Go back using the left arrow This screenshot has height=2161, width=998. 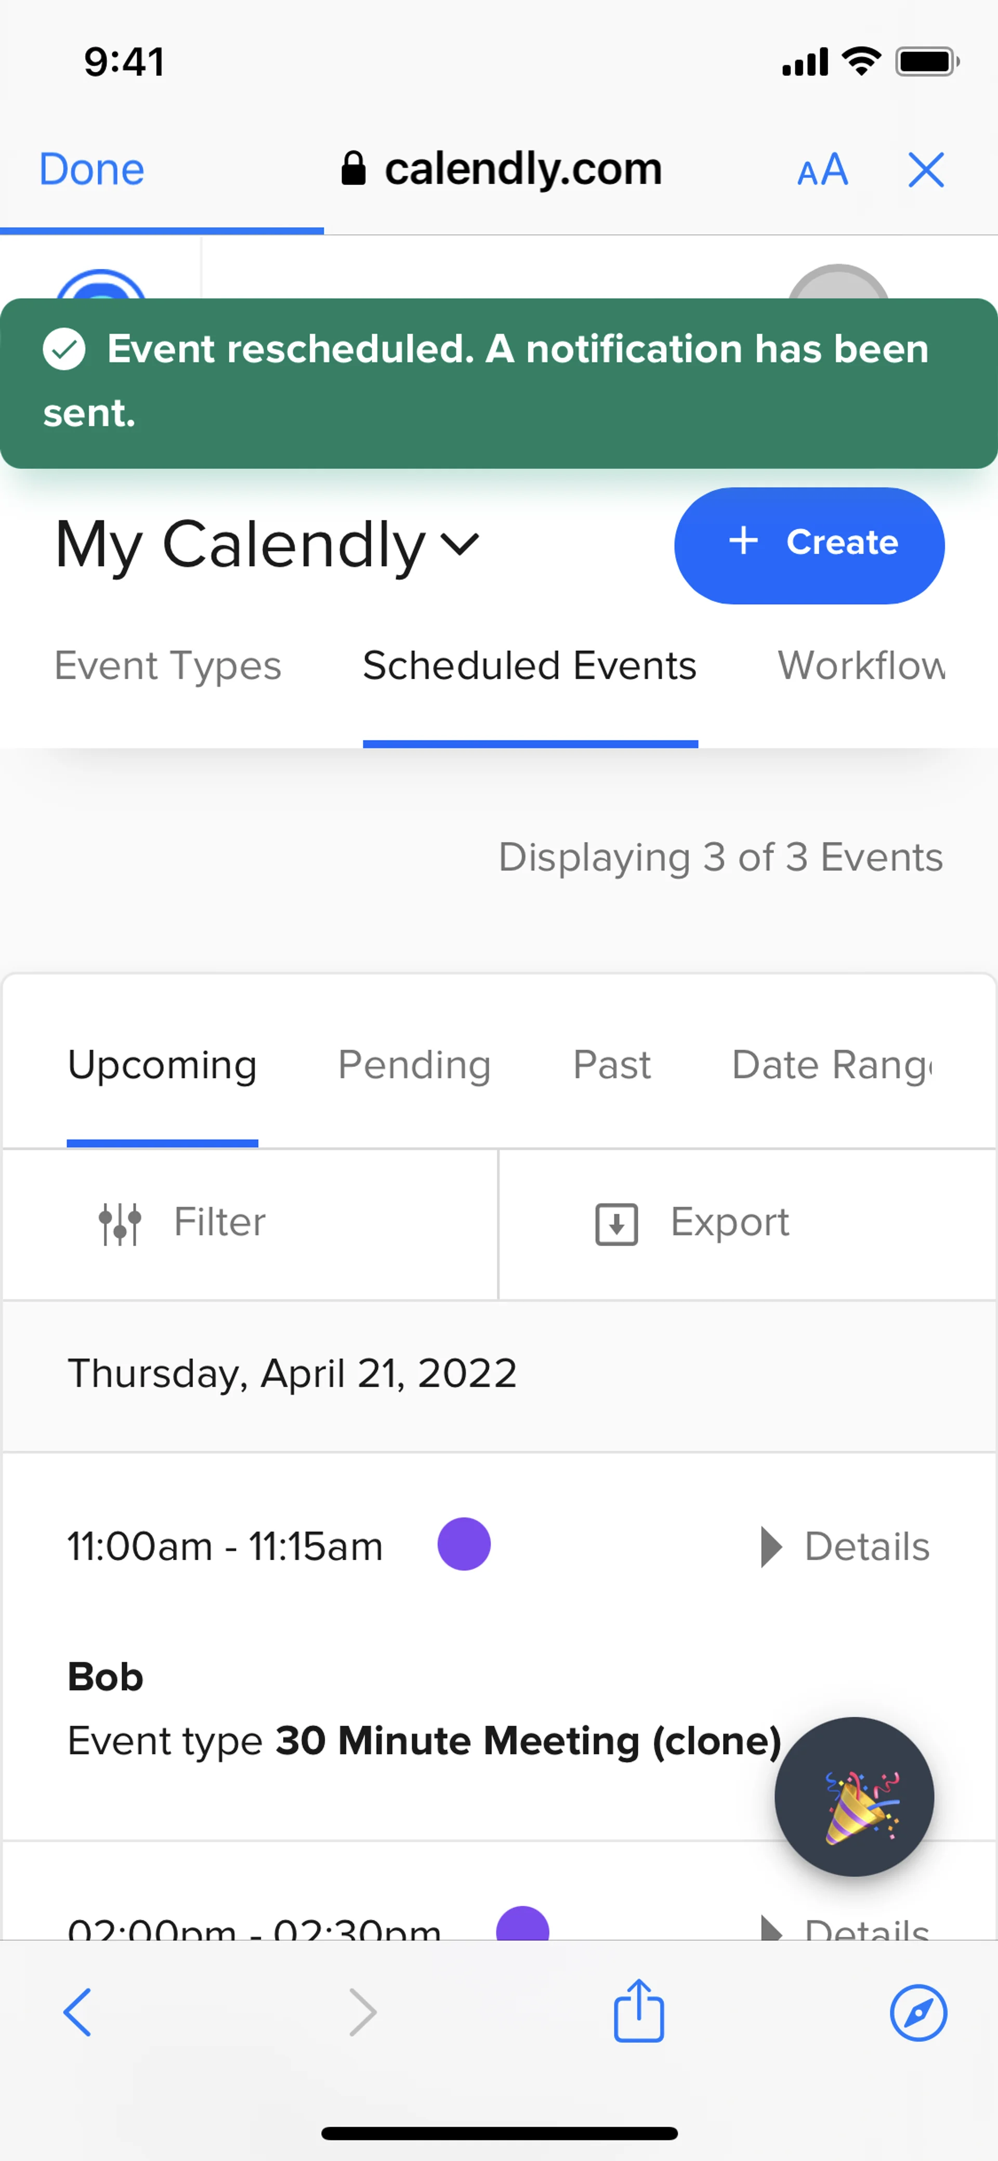[x=77, y=2012]
